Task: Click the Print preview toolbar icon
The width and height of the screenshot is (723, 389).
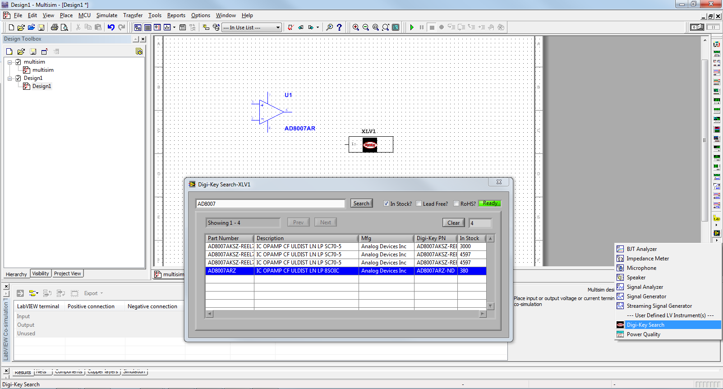Action: 64,28
